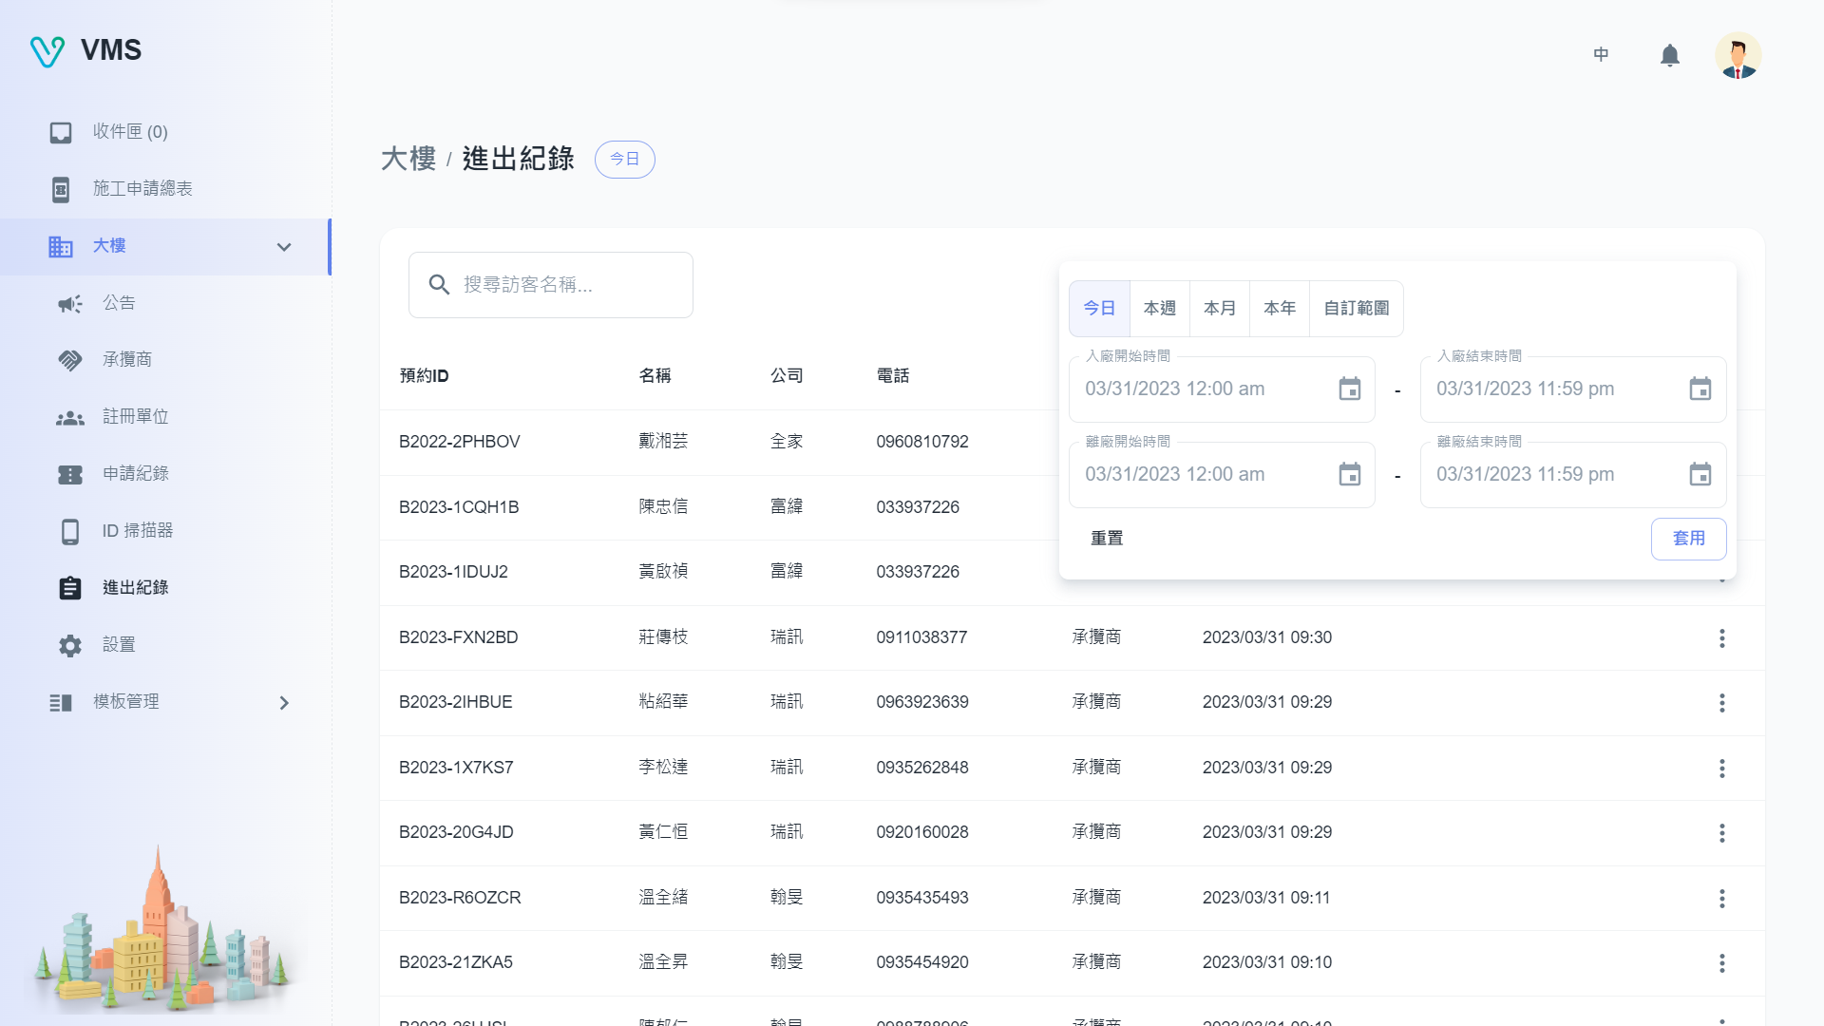Open calendar picker for 離廠開始時間
This screenshot has width=1824, height=1026.
(1349, 475)
